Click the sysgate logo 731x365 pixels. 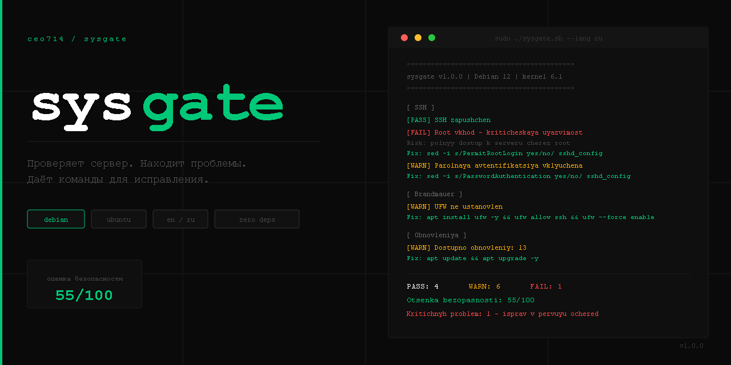click(x=156, y=108)
